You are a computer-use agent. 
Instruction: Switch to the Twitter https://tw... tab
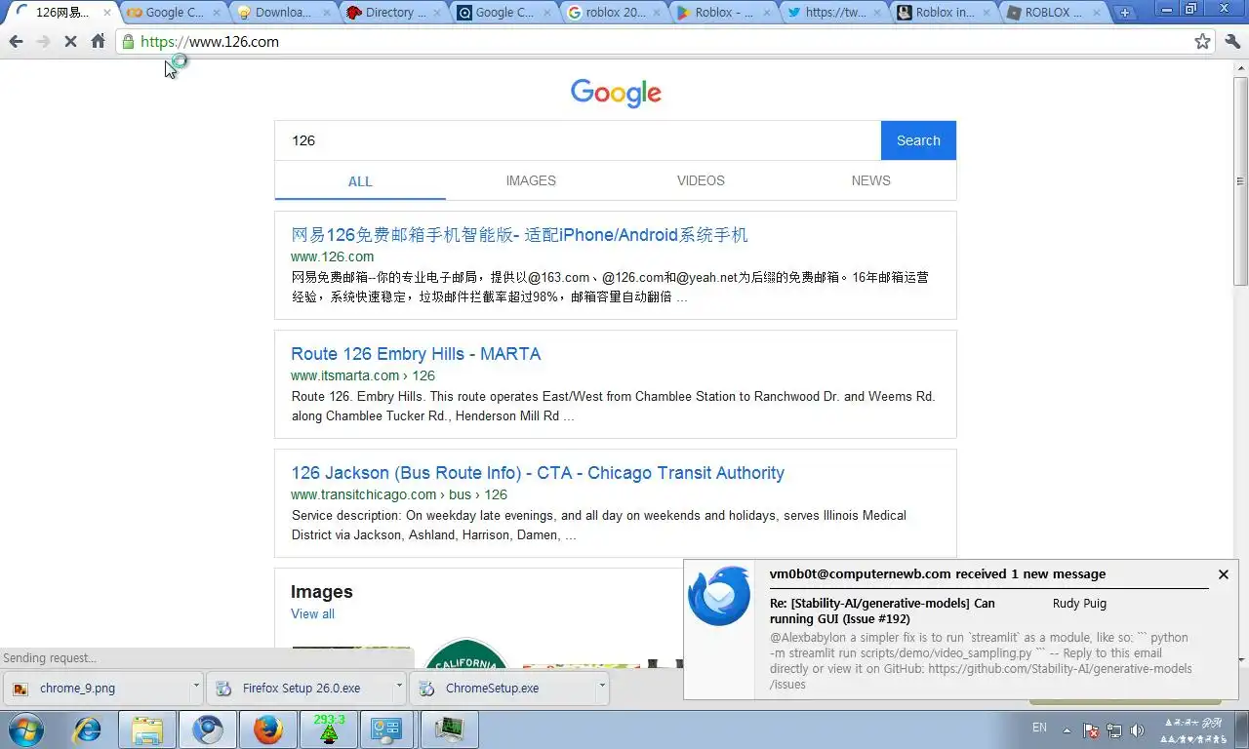832,13
